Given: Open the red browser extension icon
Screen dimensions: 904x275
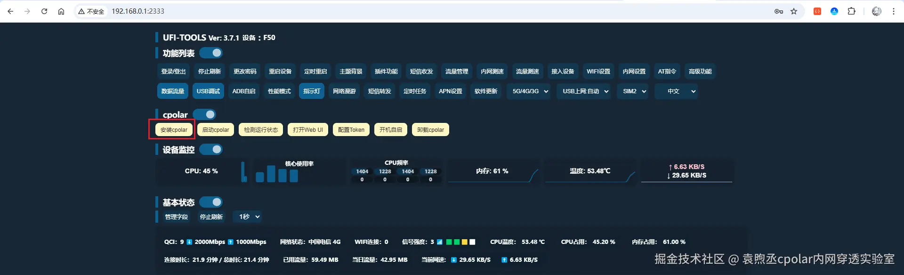Looking at the screenshot, I should pos(817,11).
